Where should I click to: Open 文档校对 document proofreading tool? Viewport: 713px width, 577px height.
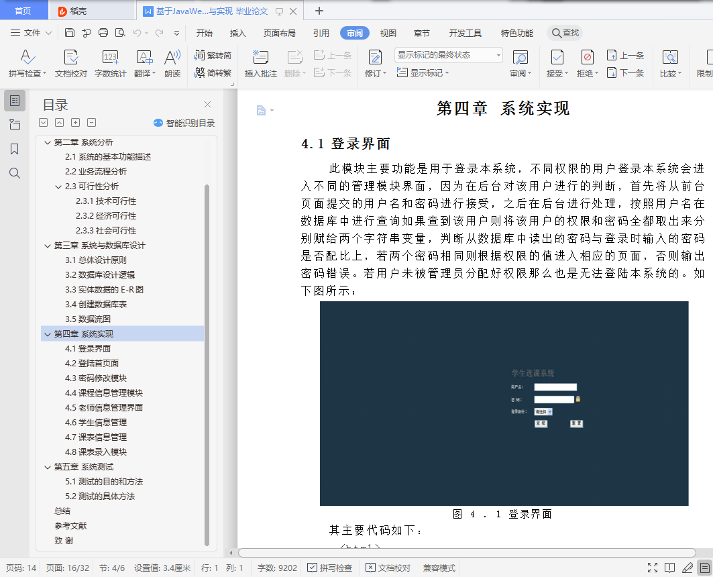point(71,64)
